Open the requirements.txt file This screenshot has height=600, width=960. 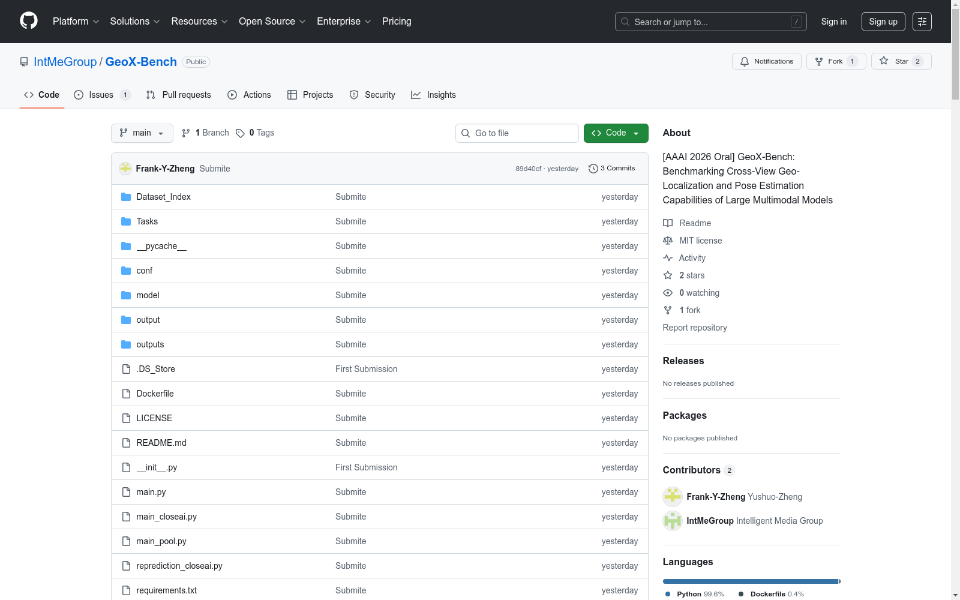(x=167, y=590)
